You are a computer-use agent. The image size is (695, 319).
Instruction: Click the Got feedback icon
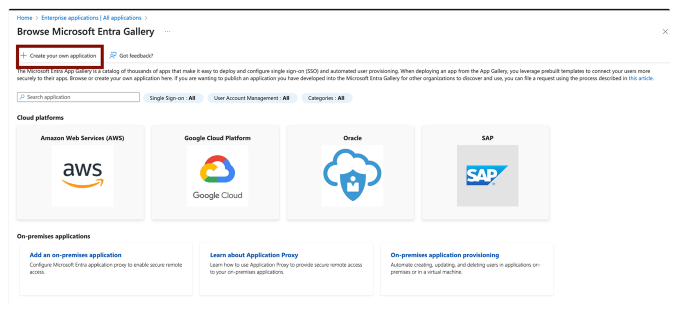pyautogui.click(x=113, y=55)
